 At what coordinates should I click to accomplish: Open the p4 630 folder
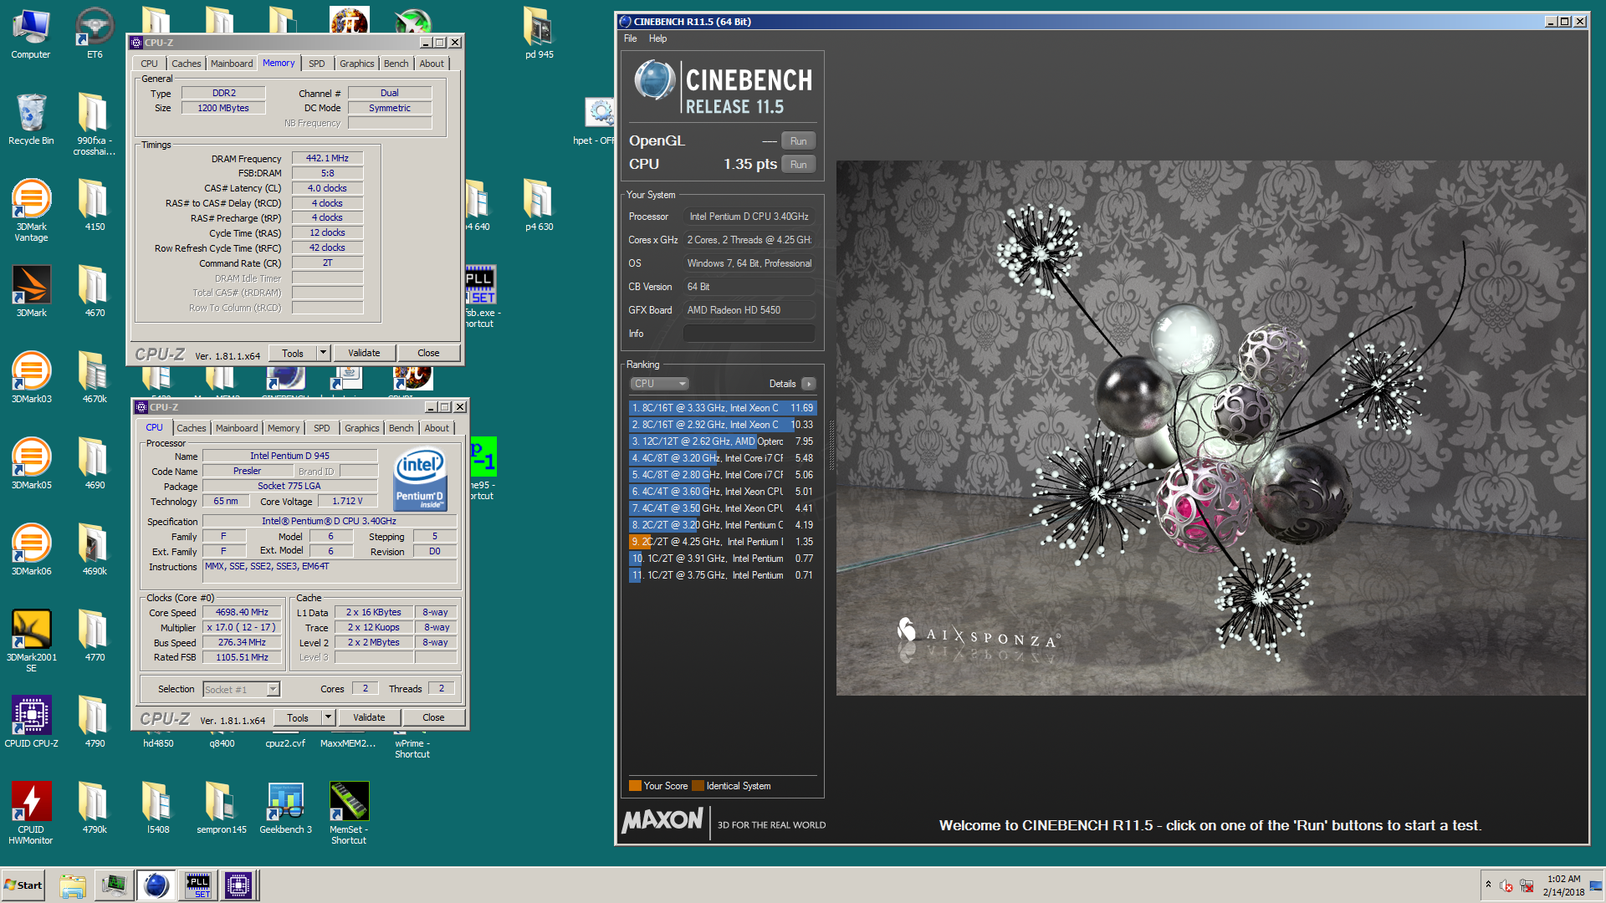pos(540,206)
